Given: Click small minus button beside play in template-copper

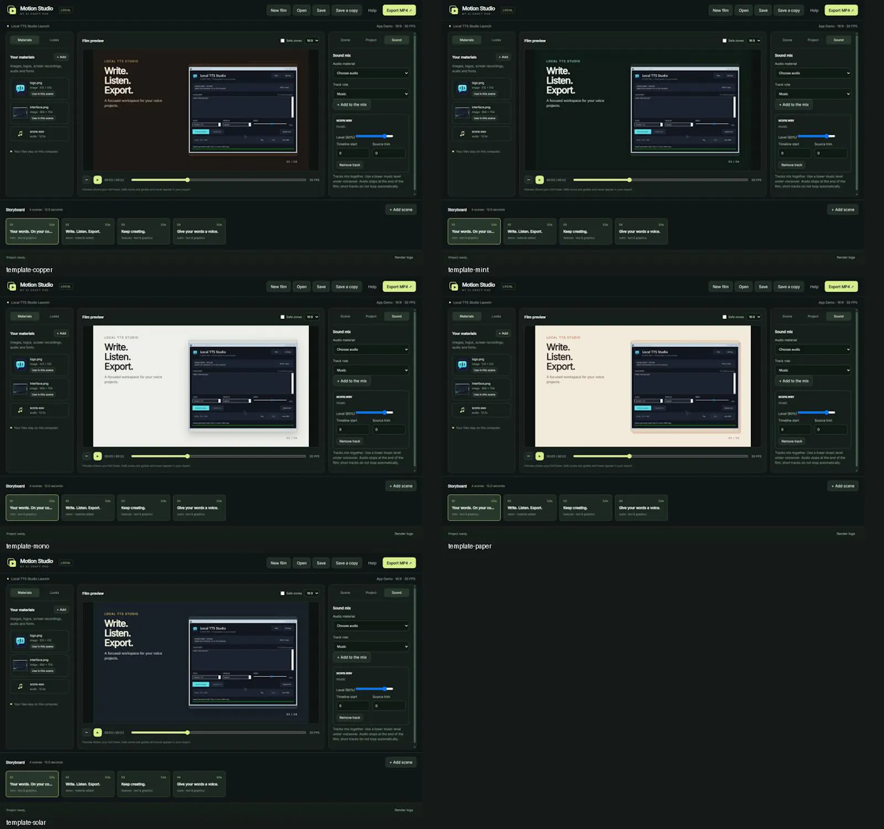Looking at the screenshot, I should 87,180.
